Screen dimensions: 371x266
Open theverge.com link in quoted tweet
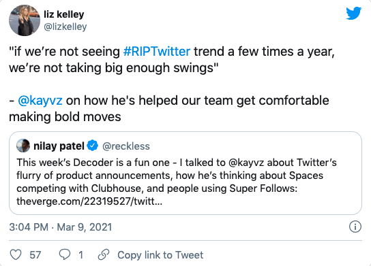(89, 201)
